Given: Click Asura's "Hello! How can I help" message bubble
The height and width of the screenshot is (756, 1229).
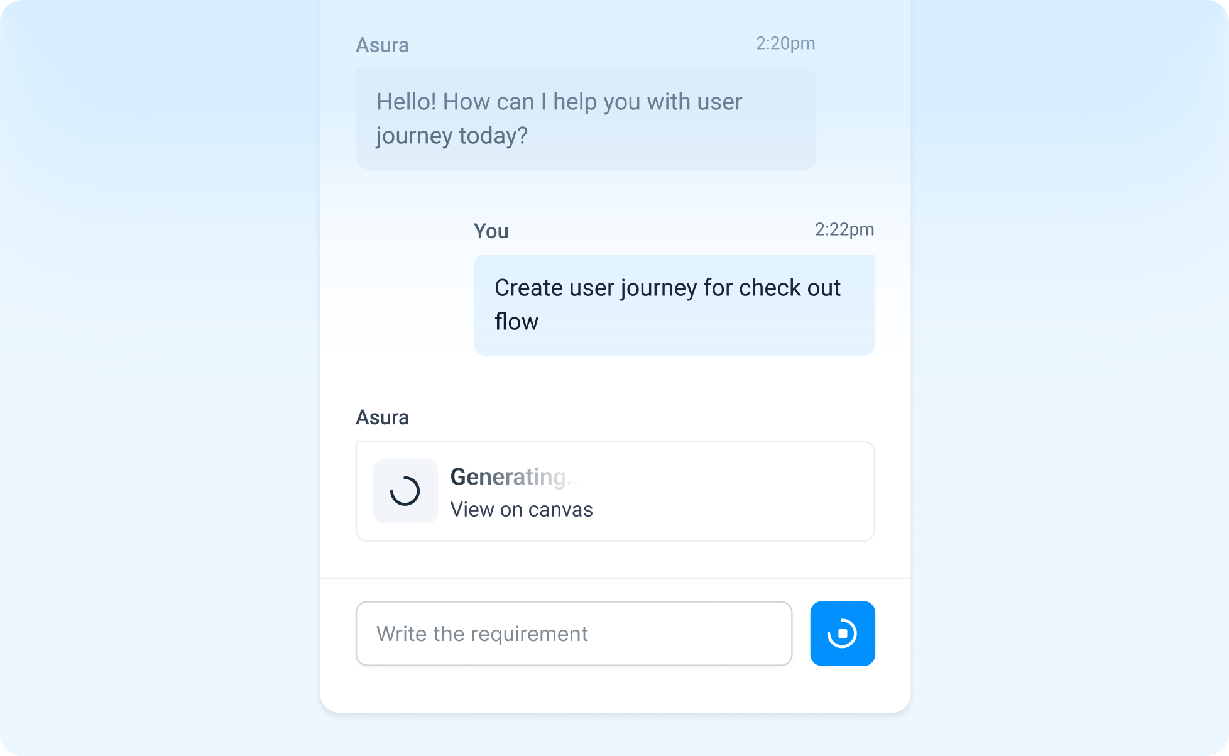Looking at the screenshot, I should pos(585,119).
